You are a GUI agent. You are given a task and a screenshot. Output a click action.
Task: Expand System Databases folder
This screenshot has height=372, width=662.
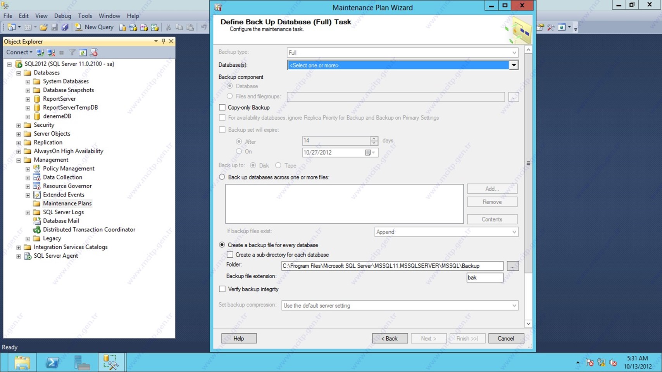(x=28, y=82)
